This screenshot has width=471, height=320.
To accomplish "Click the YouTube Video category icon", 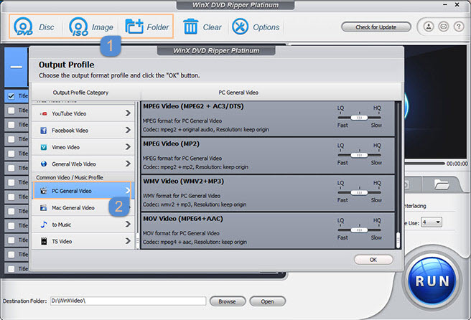I will [x=44, y=114].
